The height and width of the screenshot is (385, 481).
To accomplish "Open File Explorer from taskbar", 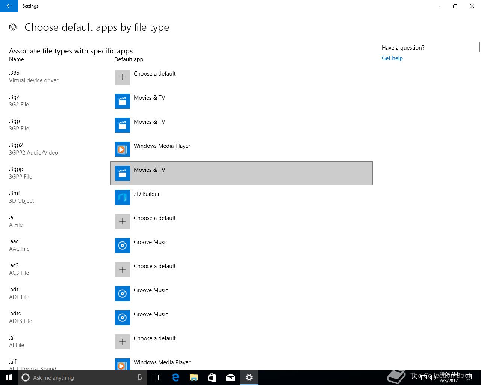I will coord(194,377).
